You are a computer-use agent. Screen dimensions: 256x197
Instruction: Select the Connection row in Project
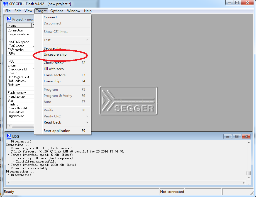click(20, 30)
